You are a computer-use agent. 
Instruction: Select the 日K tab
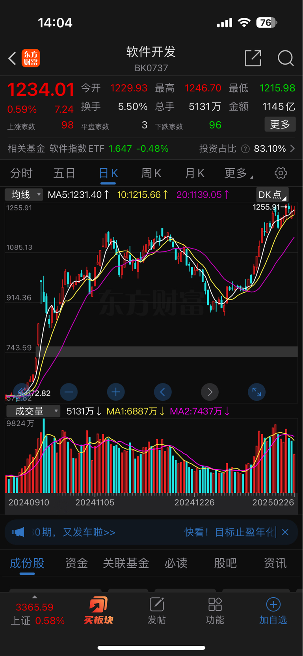point(108,173)
